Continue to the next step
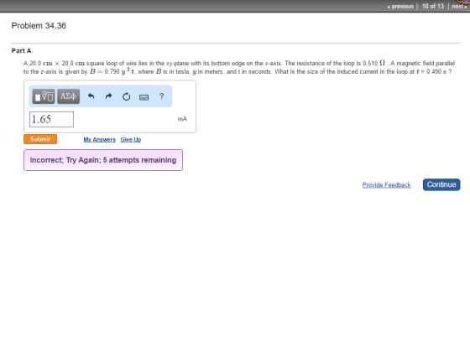Image resolution: width=470 pixels, height=357 pixels. pyautogui.click(x=441, y=184)
